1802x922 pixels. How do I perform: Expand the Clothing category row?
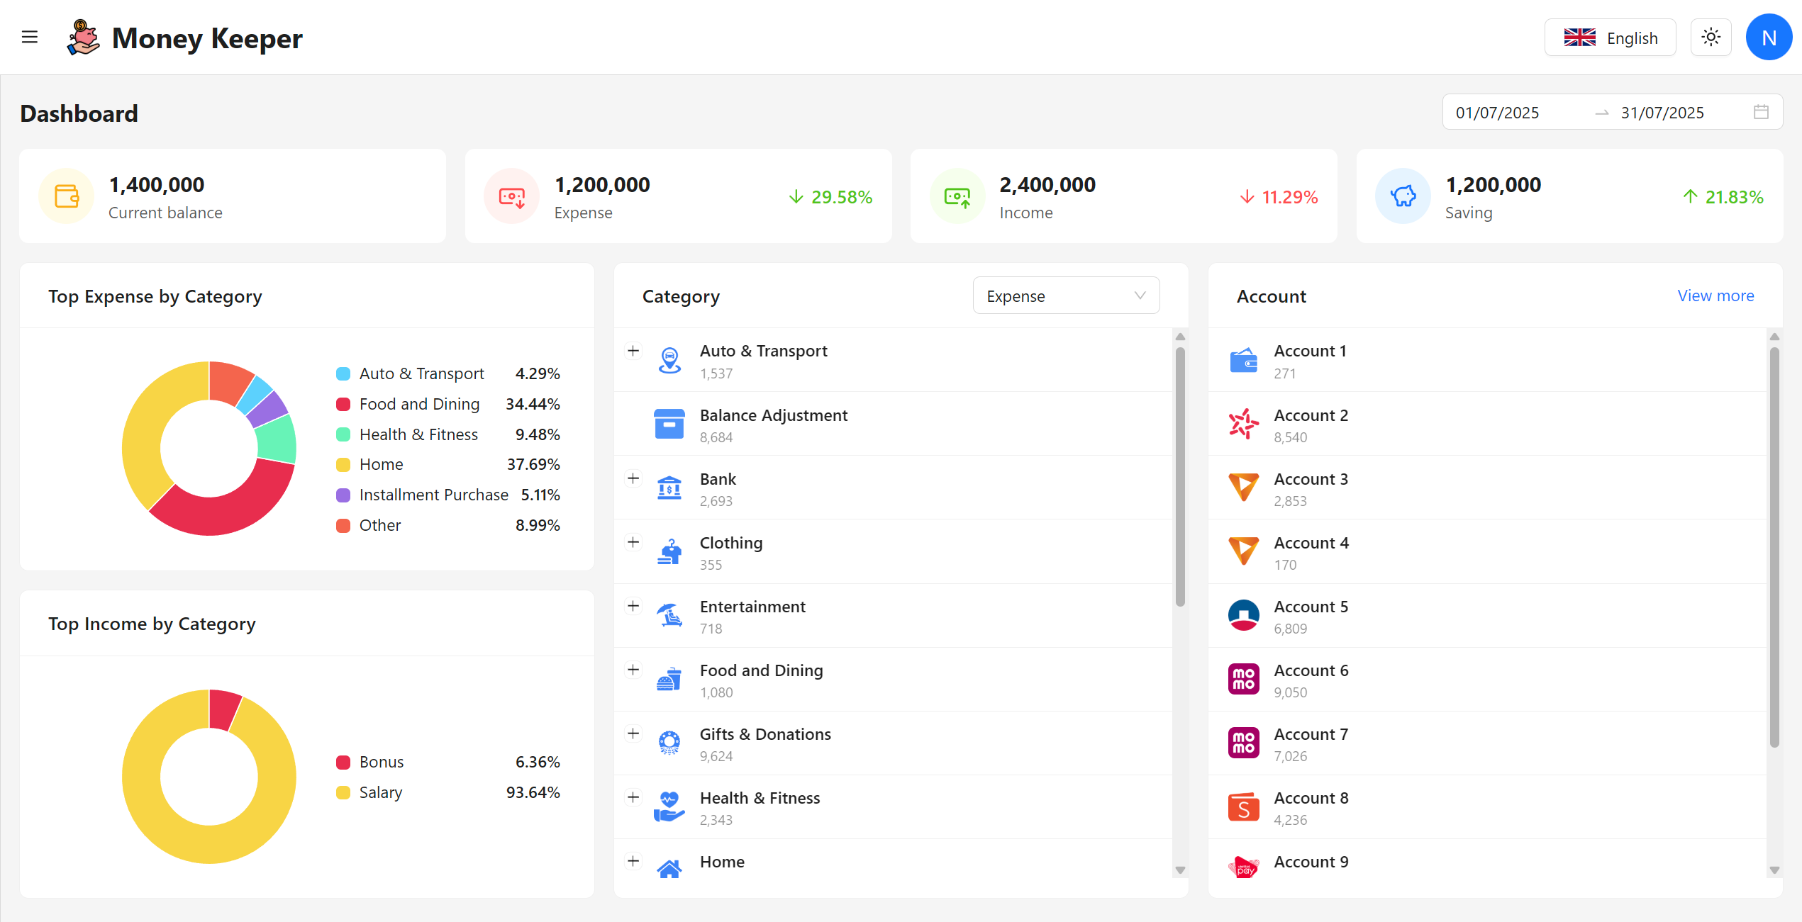coord(633,541)
